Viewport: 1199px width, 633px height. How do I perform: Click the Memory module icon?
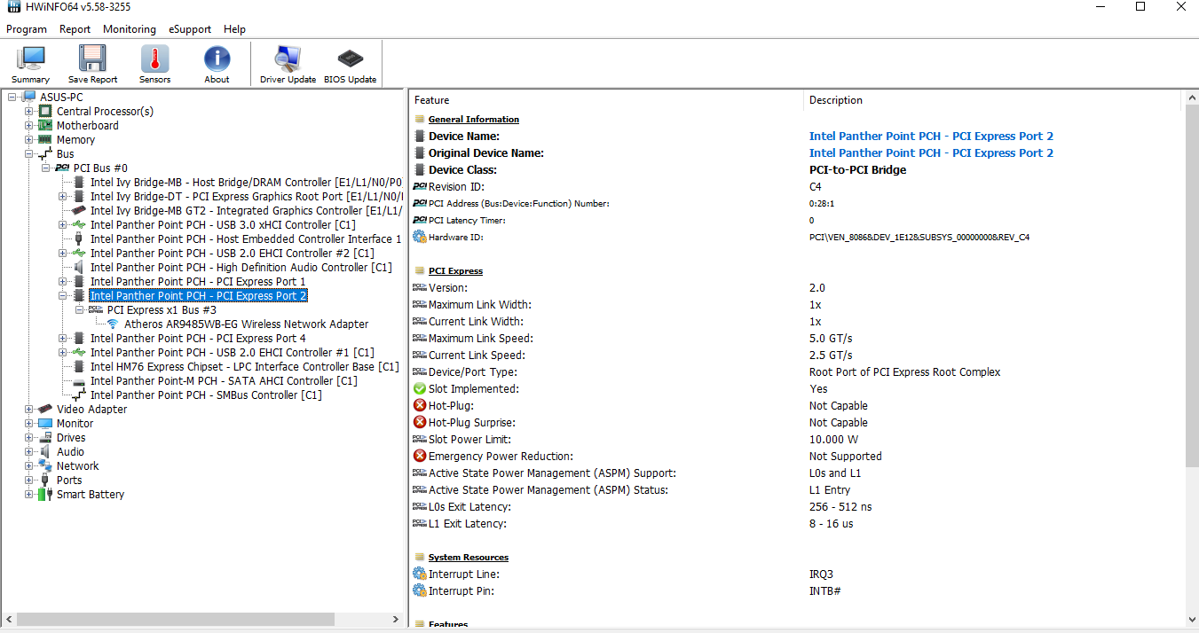pyautogui.click(x=45, y=139)
